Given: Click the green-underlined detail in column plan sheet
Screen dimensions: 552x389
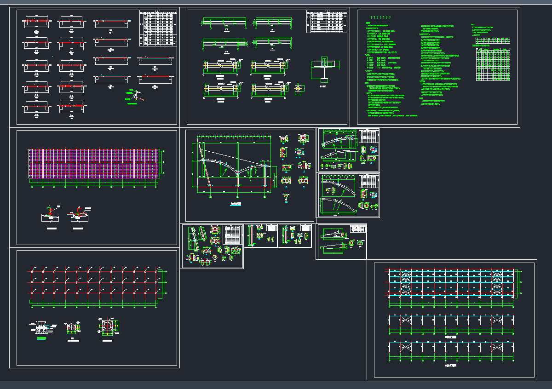Looking at the screenshot, I should pos(41,329).
